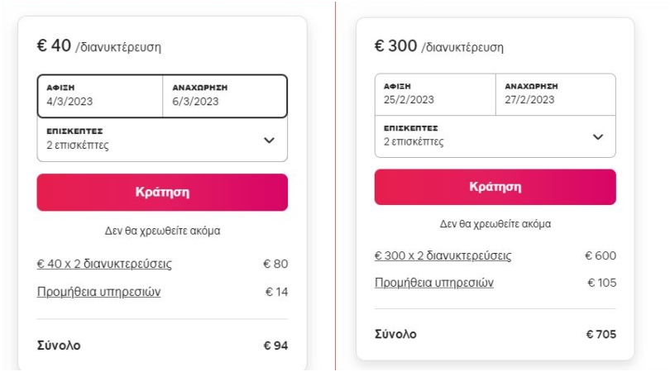This screenshot has width=670, height=372.
Task: Click the € 94 total amount
Action: tap(275, 346)
